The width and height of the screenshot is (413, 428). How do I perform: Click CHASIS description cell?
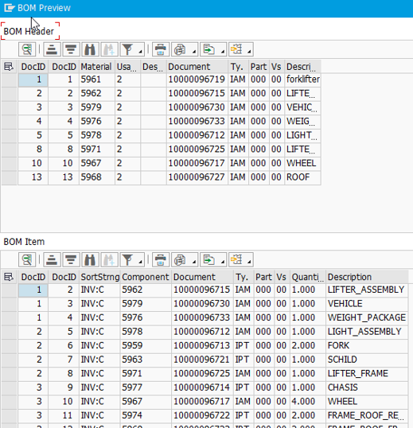pyautogui.click(x=367, y=387)
